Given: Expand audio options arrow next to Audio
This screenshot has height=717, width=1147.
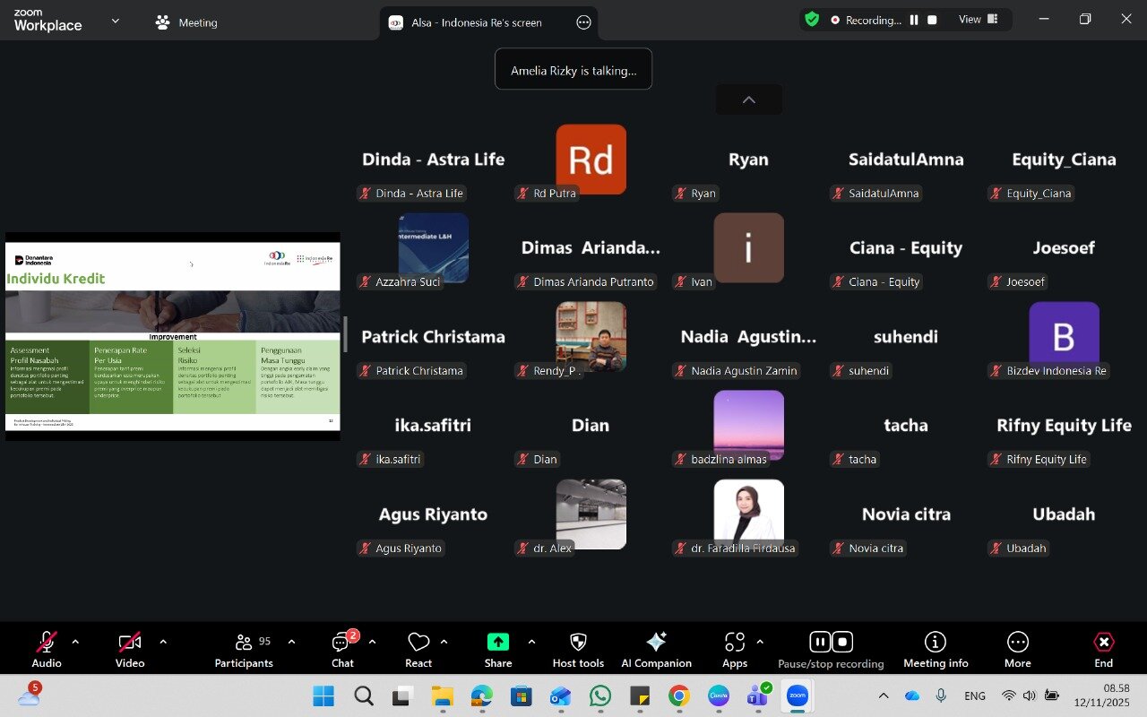Looking at the screenshot, I should 75,642.
